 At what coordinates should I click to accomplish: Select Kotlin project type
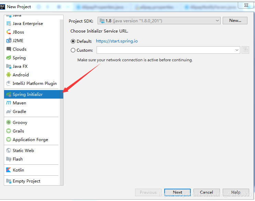tap(32, 170)
